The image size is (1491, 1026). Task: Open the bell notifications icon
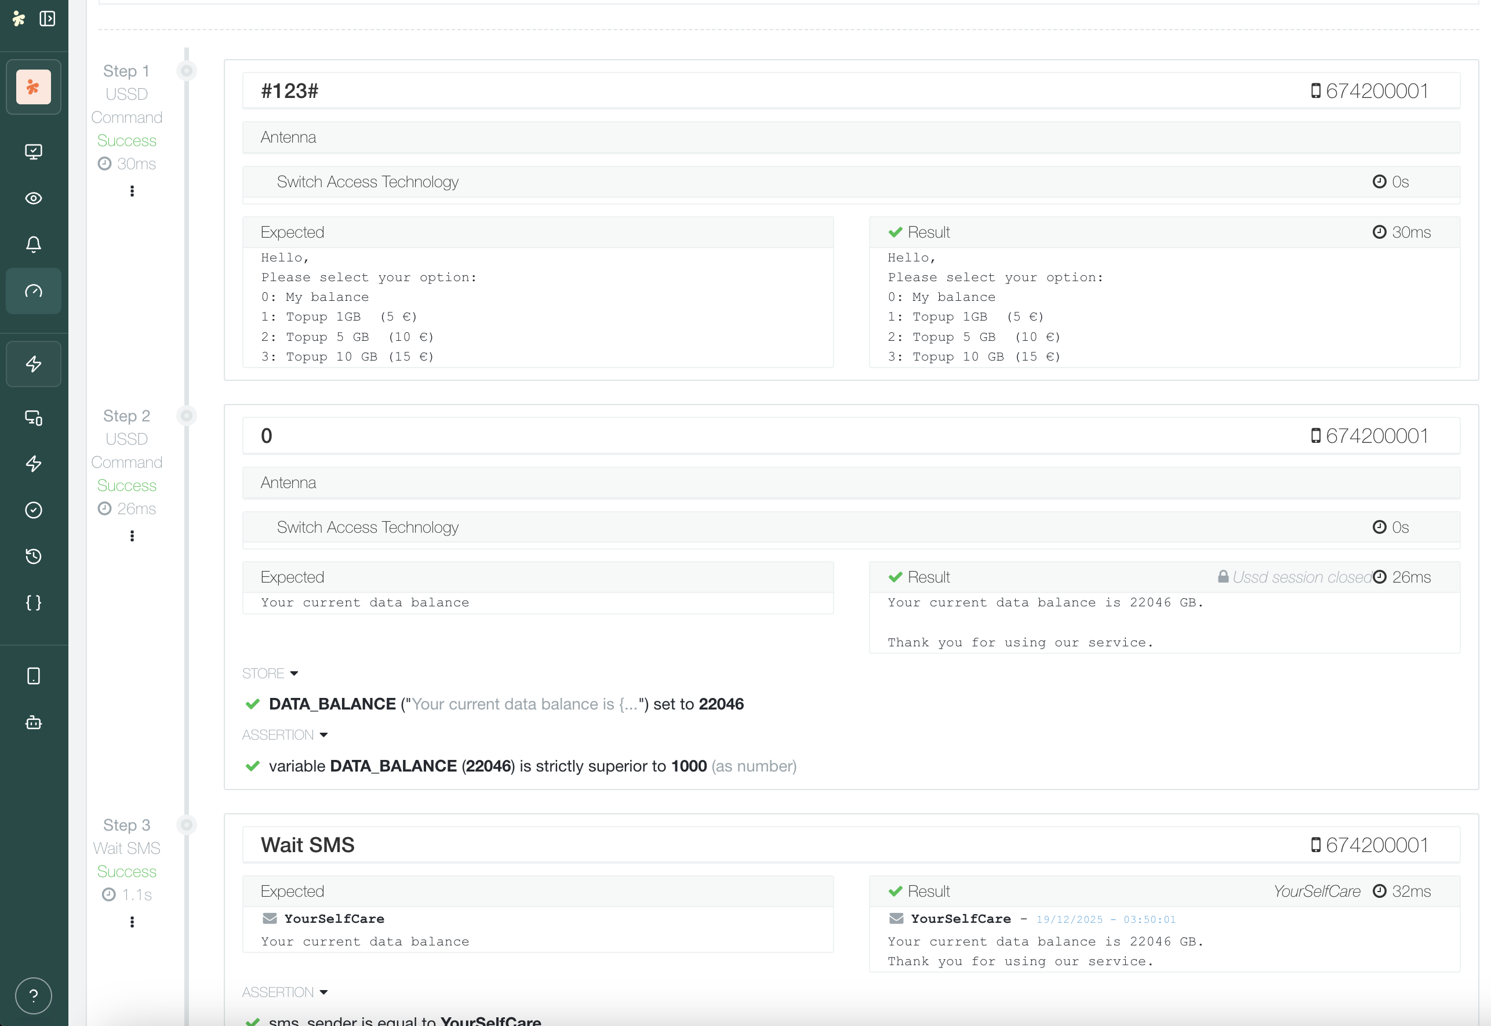coord(34,244)
